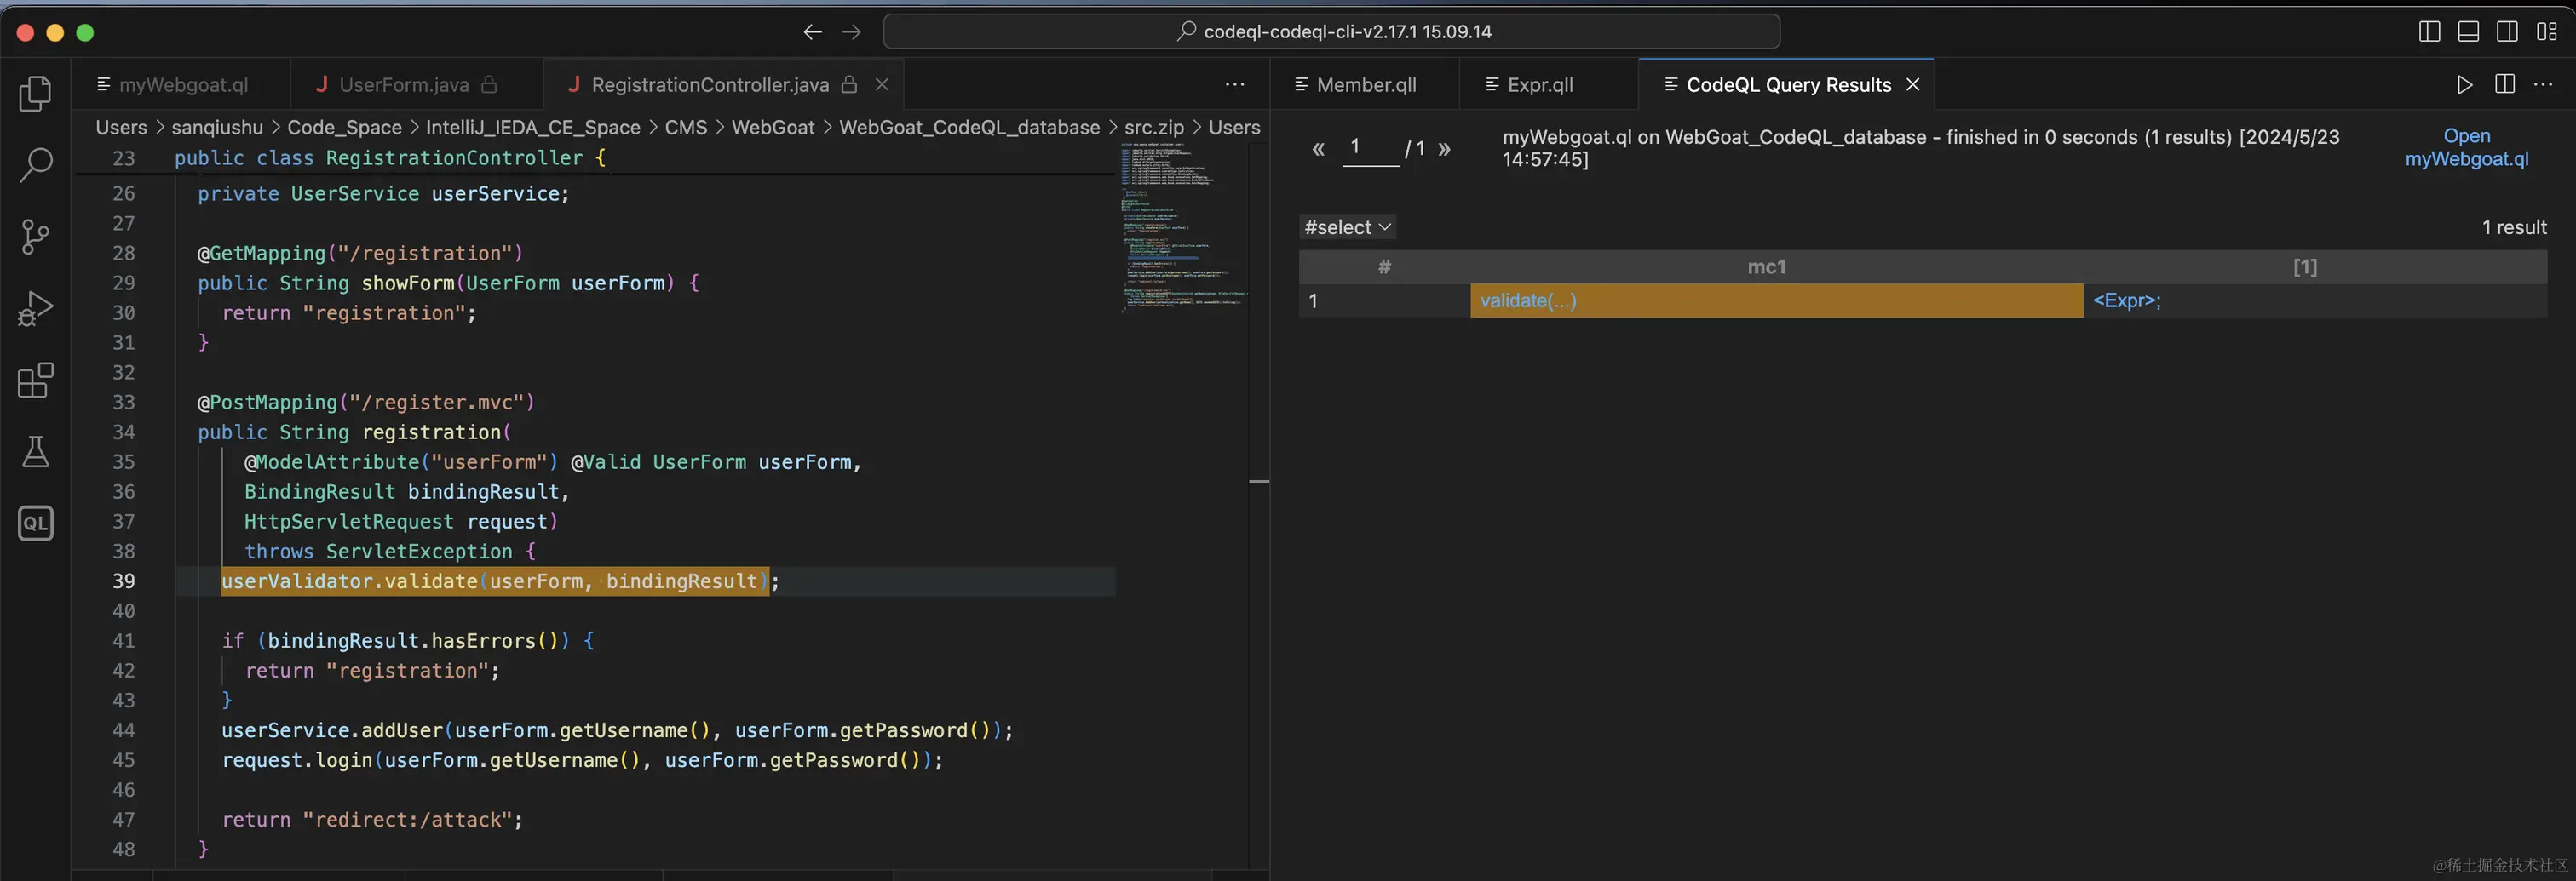
Task: Click the sanqiushu breadcrumb
Action: click(217, 128)
